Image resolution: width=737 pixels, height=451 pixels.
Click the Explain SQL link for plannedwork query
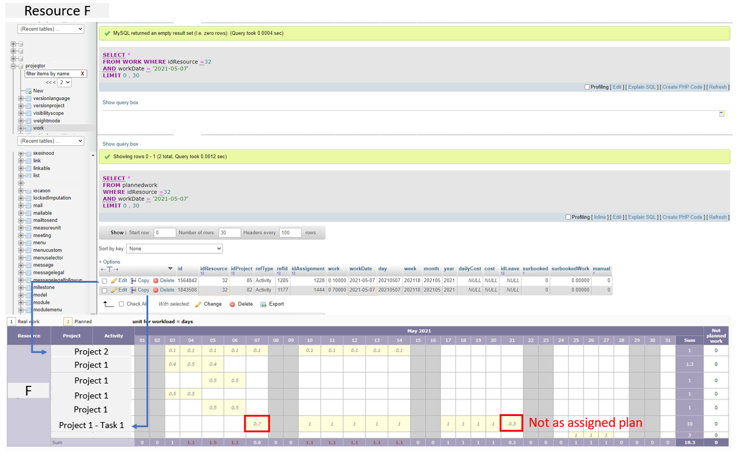pos(642,217)
